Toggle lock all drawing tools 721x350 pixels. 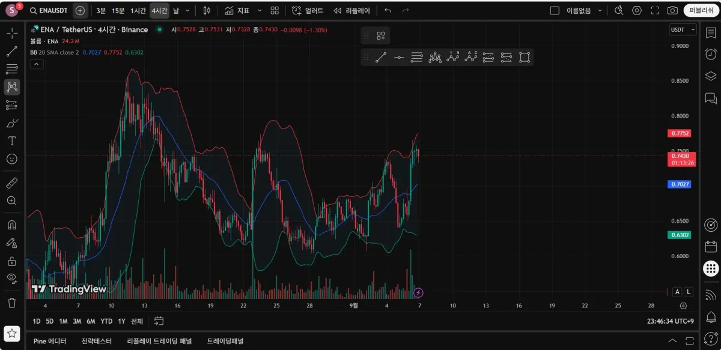point(11,261)
